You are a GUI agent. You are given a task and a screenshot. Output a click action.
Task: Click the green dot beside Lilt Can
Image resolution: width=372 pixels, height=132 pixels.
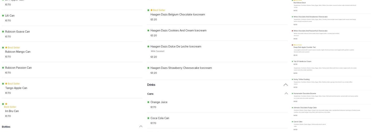pyautogui.click(x=3, y=16)
